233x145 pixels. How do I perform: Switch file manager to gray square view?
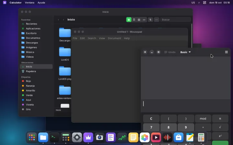click(x=139, y=20)
